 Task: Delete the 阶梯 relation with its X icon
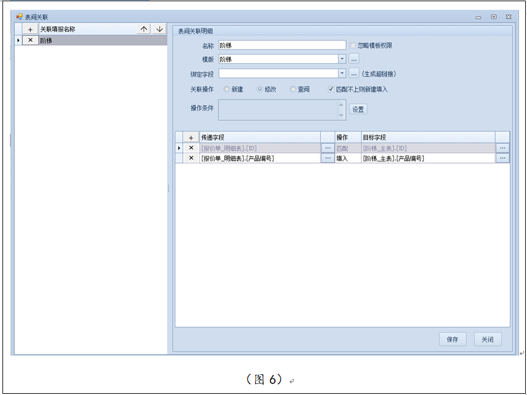click(x=30, y=40)
